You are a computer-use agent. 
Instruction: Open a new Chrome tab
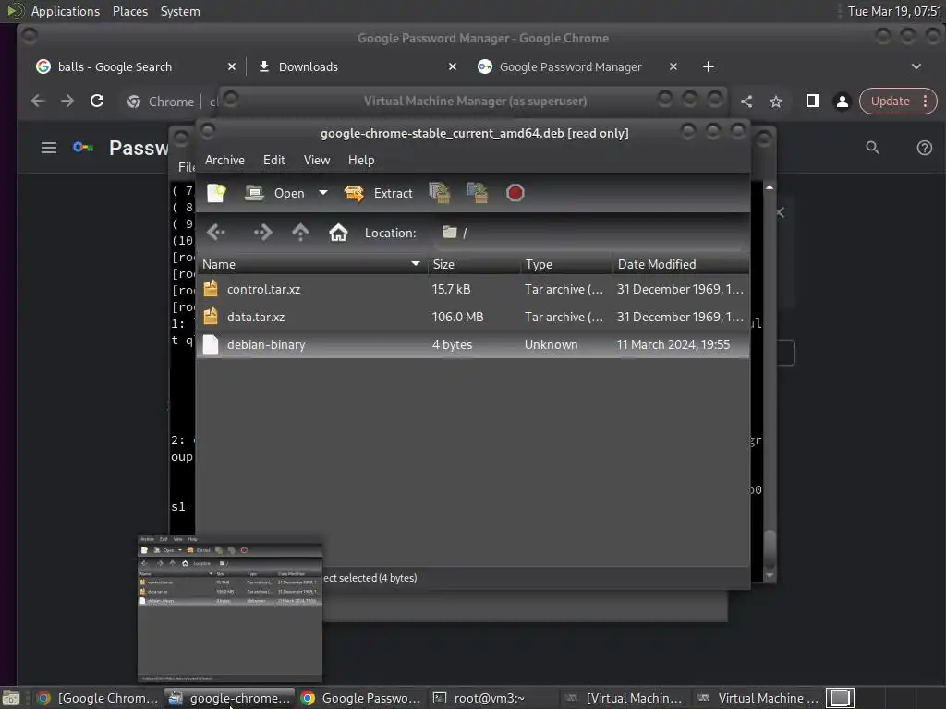tap(709, 66)
